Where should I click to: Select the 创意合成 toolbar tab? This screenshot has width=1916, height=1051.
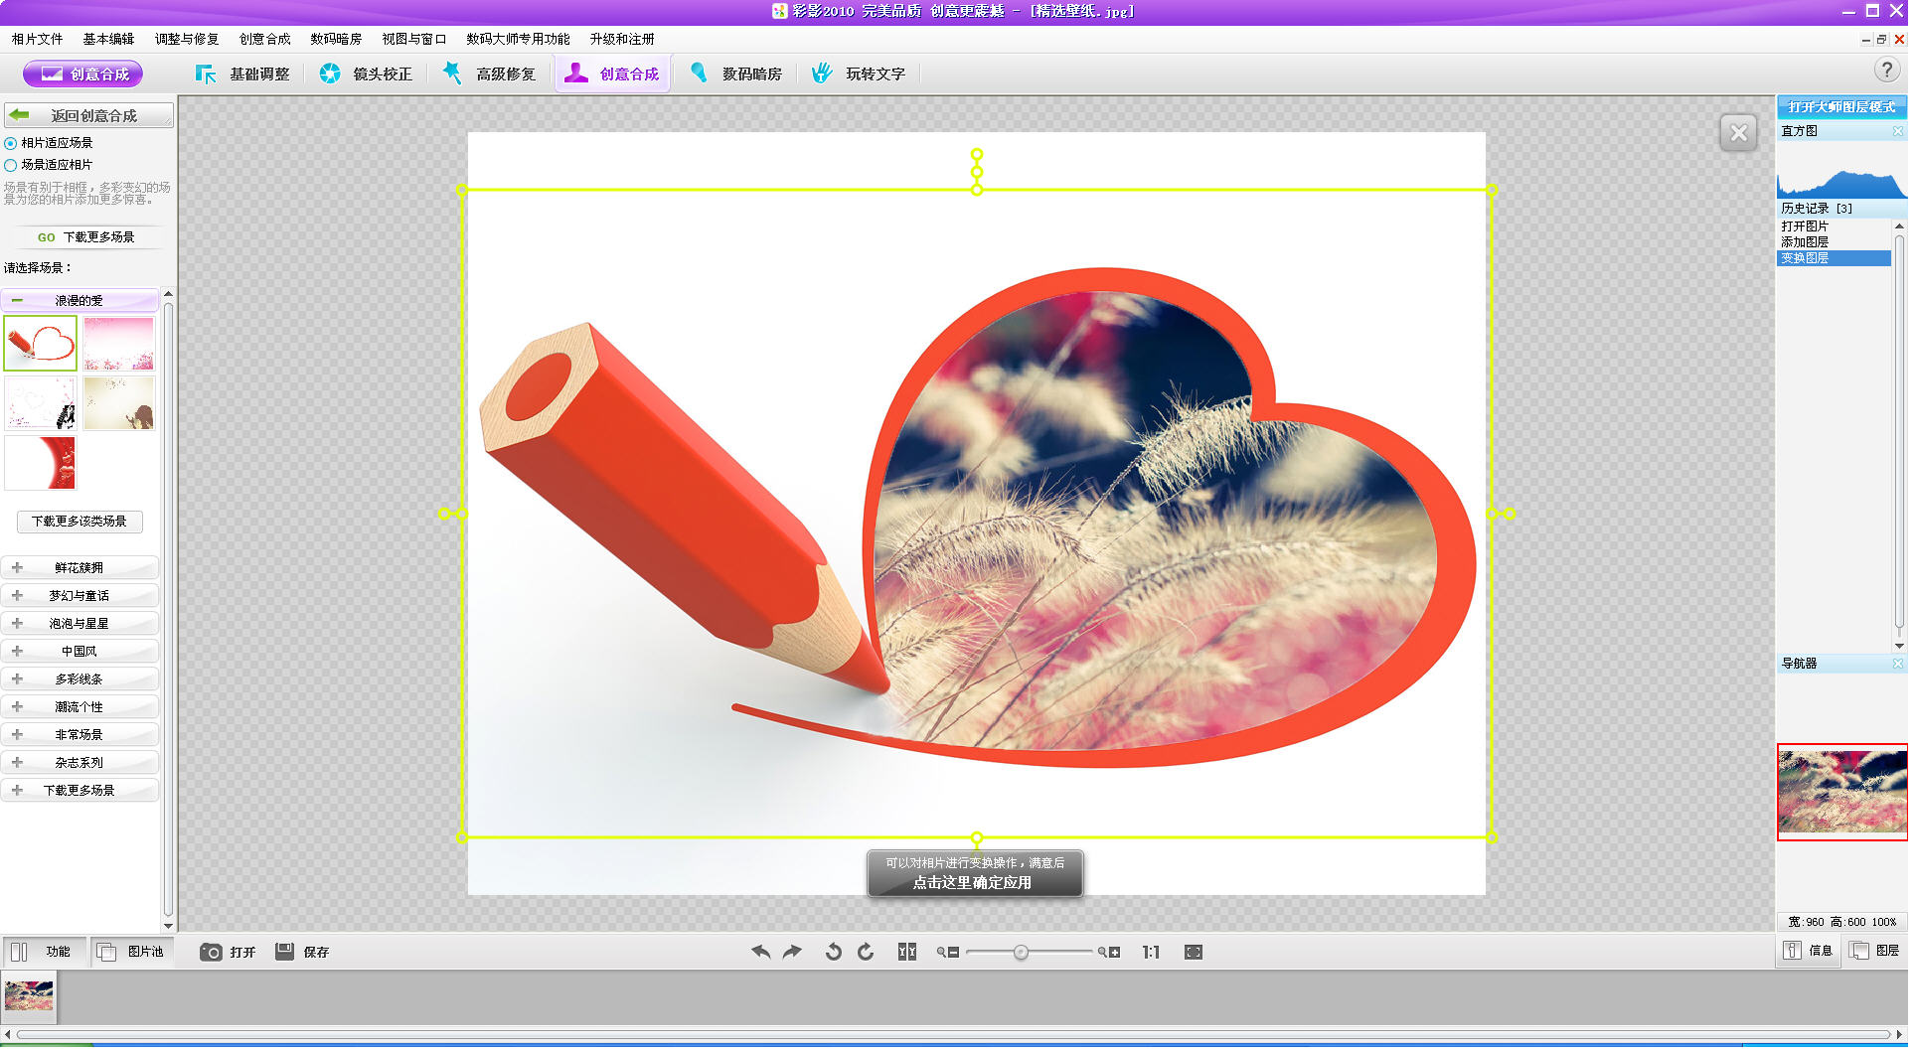click(x=614, y=75)
